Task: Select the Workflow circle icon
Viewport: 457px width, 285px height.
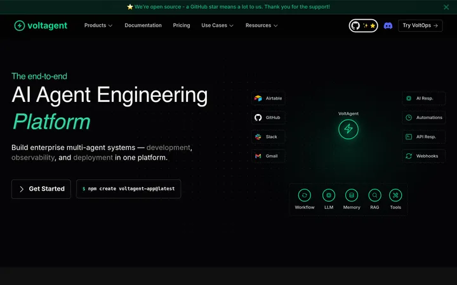Action: 305,195
